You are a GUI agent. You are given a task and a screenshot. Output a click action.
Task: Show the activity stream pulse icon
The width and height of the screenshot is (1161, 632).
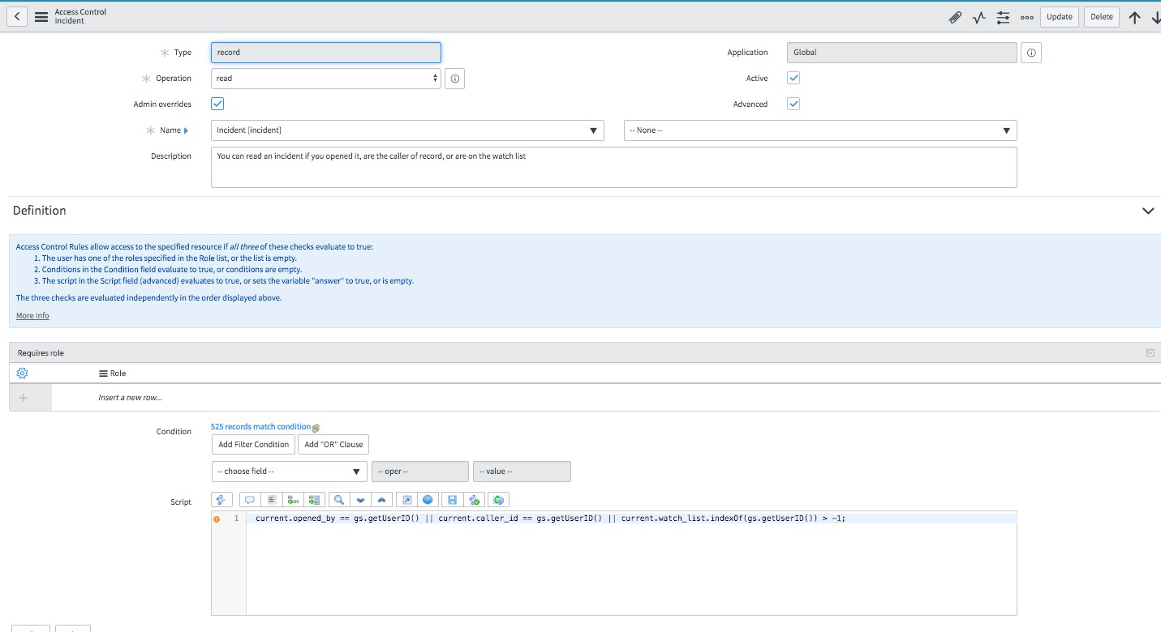pos(979,17)
